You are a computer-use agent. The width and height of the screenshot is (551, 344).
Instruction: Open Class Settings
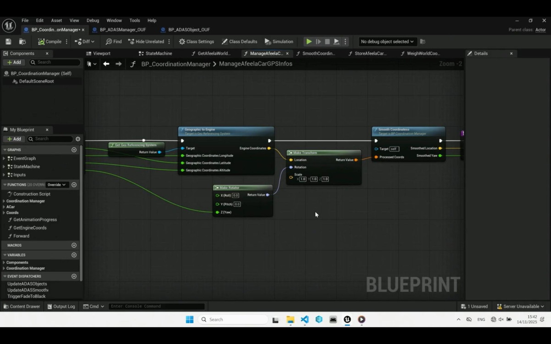[197, 41]
